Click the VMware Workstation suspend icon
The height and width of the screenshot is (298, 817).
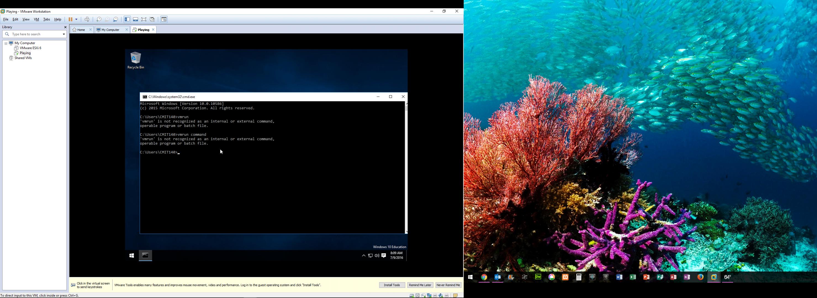(x=71, y=19)
